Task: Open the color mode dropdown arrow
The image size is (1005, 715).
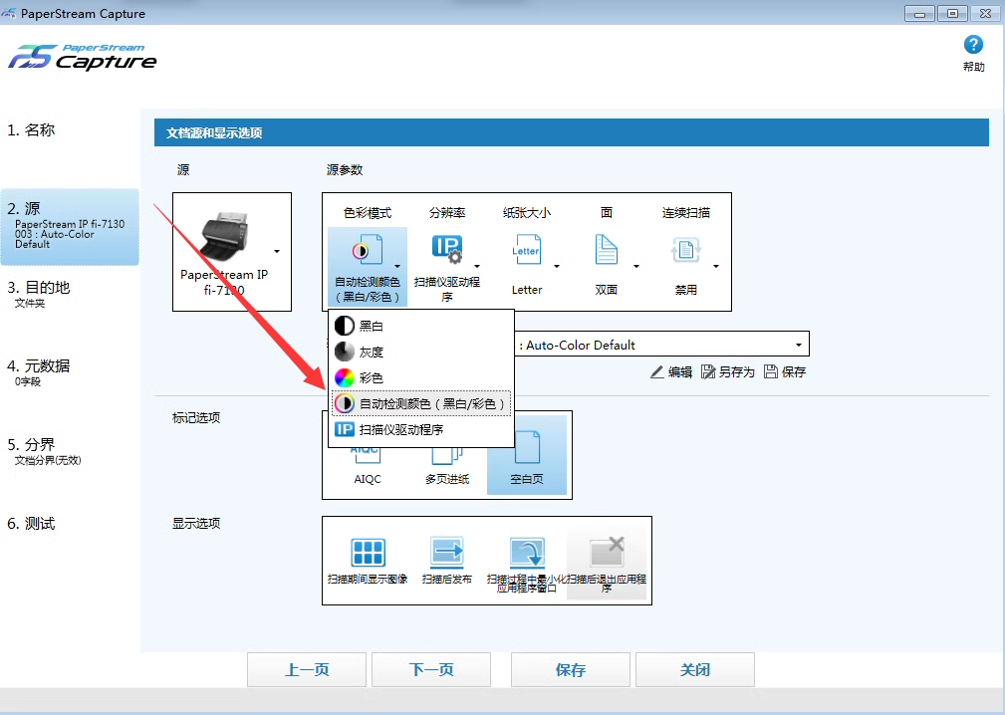Action: pos(397,266)
